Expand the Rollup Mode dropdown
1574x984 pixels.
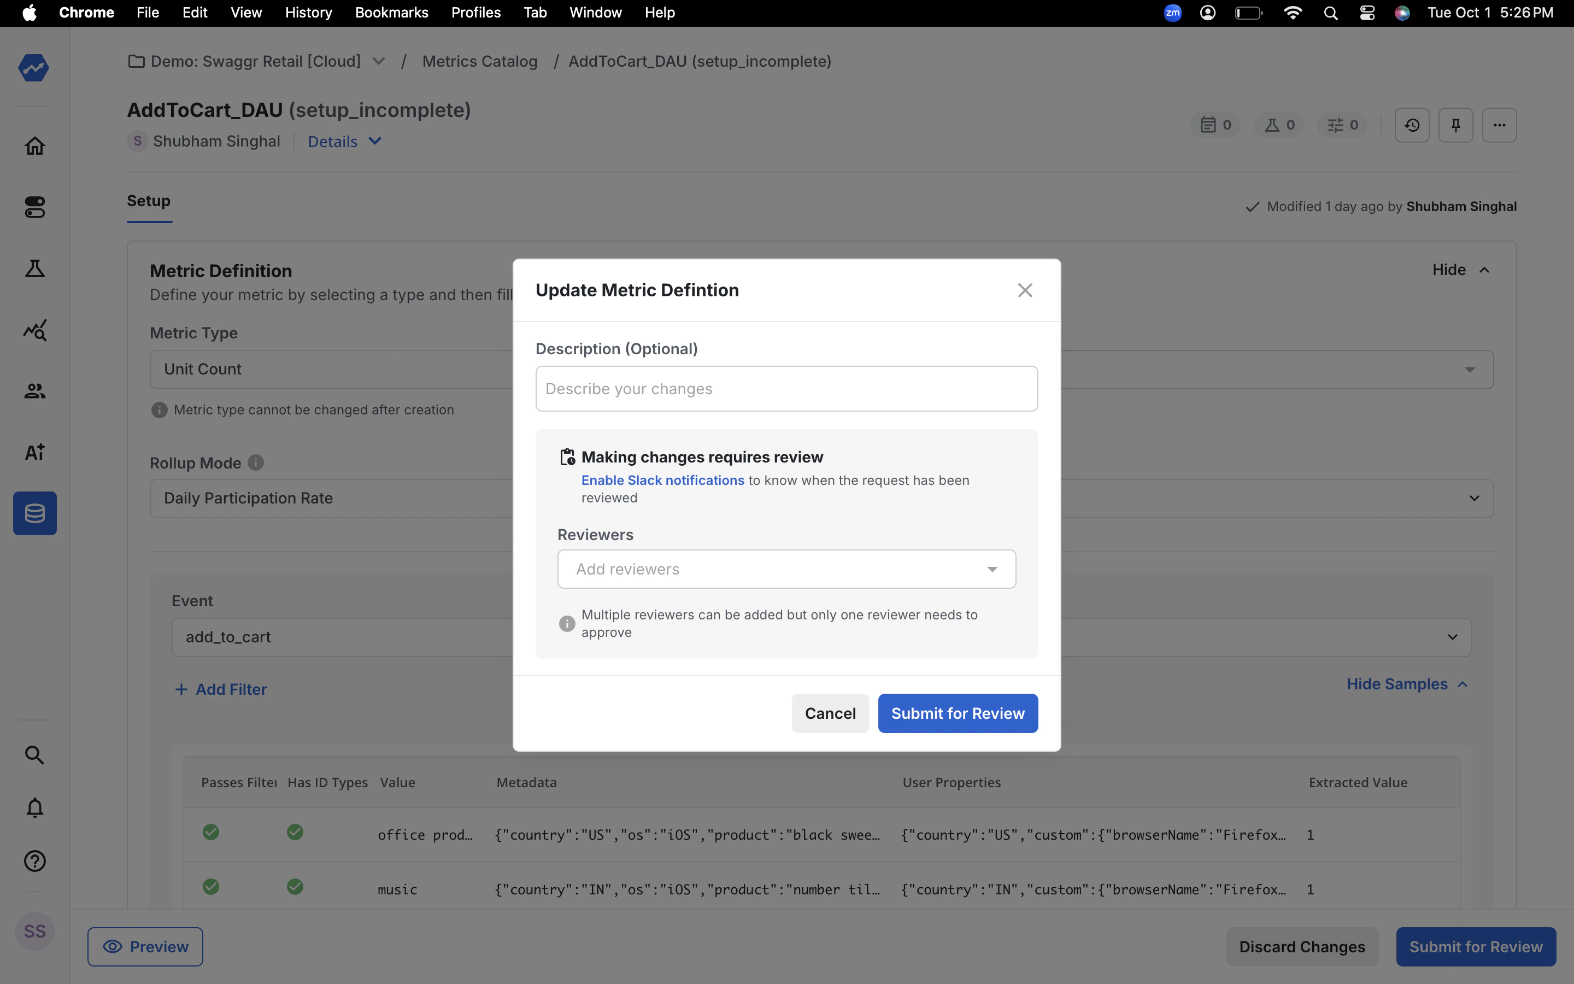pyautogui.click(x=1474, y=499)
